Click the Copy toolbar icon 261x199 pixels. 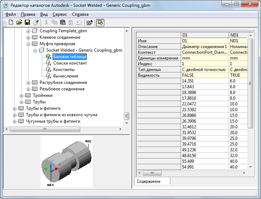54,22
